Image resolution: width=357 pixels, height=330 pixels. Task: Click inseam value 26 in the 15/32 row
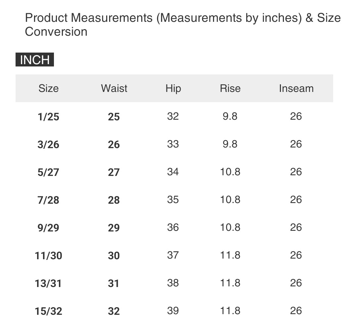(x=296, y=310)
